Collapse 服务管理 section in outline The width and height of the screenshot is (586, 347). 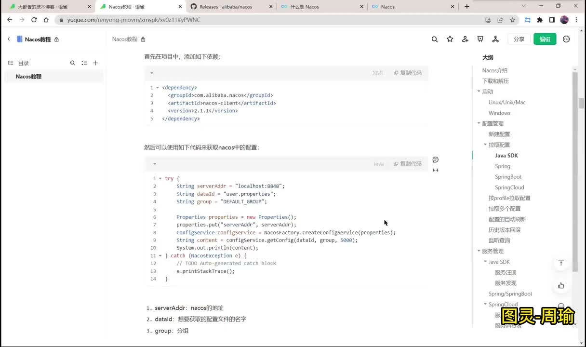pos(479,251)
